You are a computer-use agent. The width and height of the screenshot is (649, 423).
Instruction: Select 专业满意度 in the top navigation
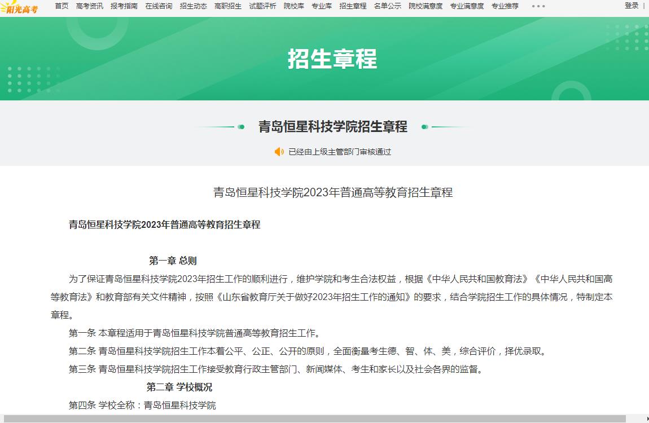click(467, 6)
